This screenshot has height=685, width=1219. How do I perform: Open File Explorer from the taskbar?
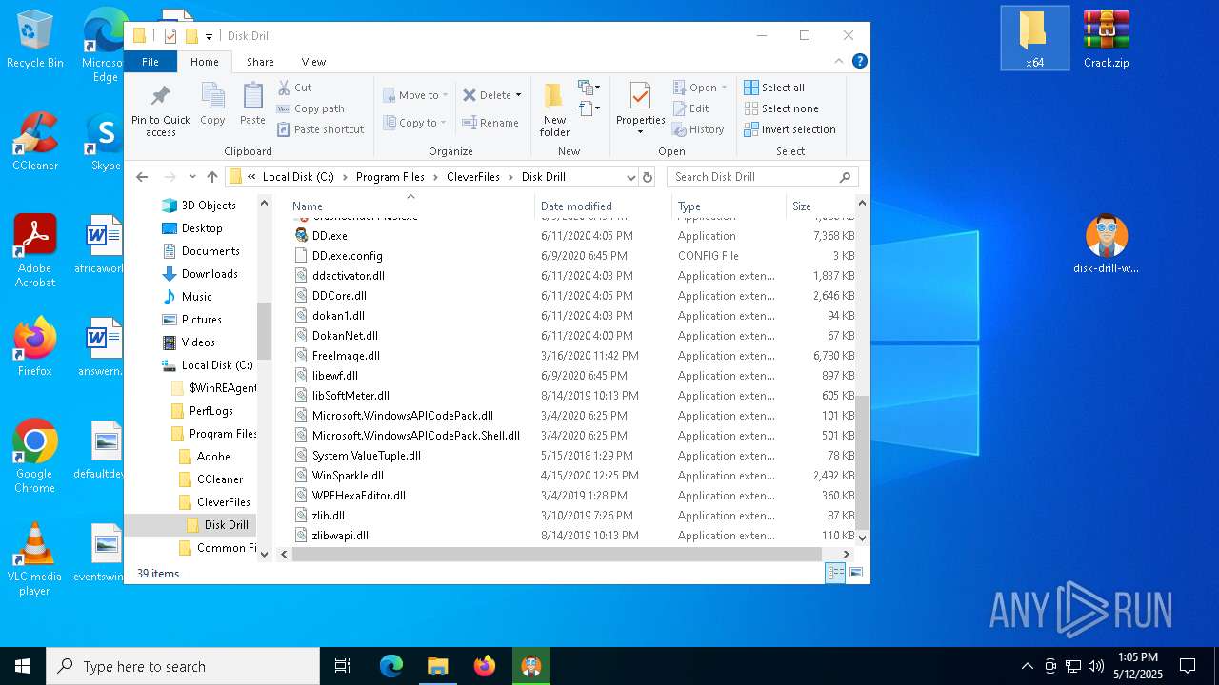[x=437, y=666]
